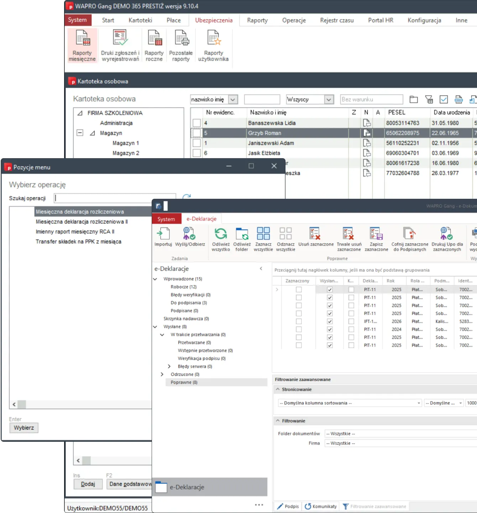Click the folder icon in Kartoteka osobowa toolbar
Image resolution: width=477 pixels, height=513 pixels.
(414, 99)
